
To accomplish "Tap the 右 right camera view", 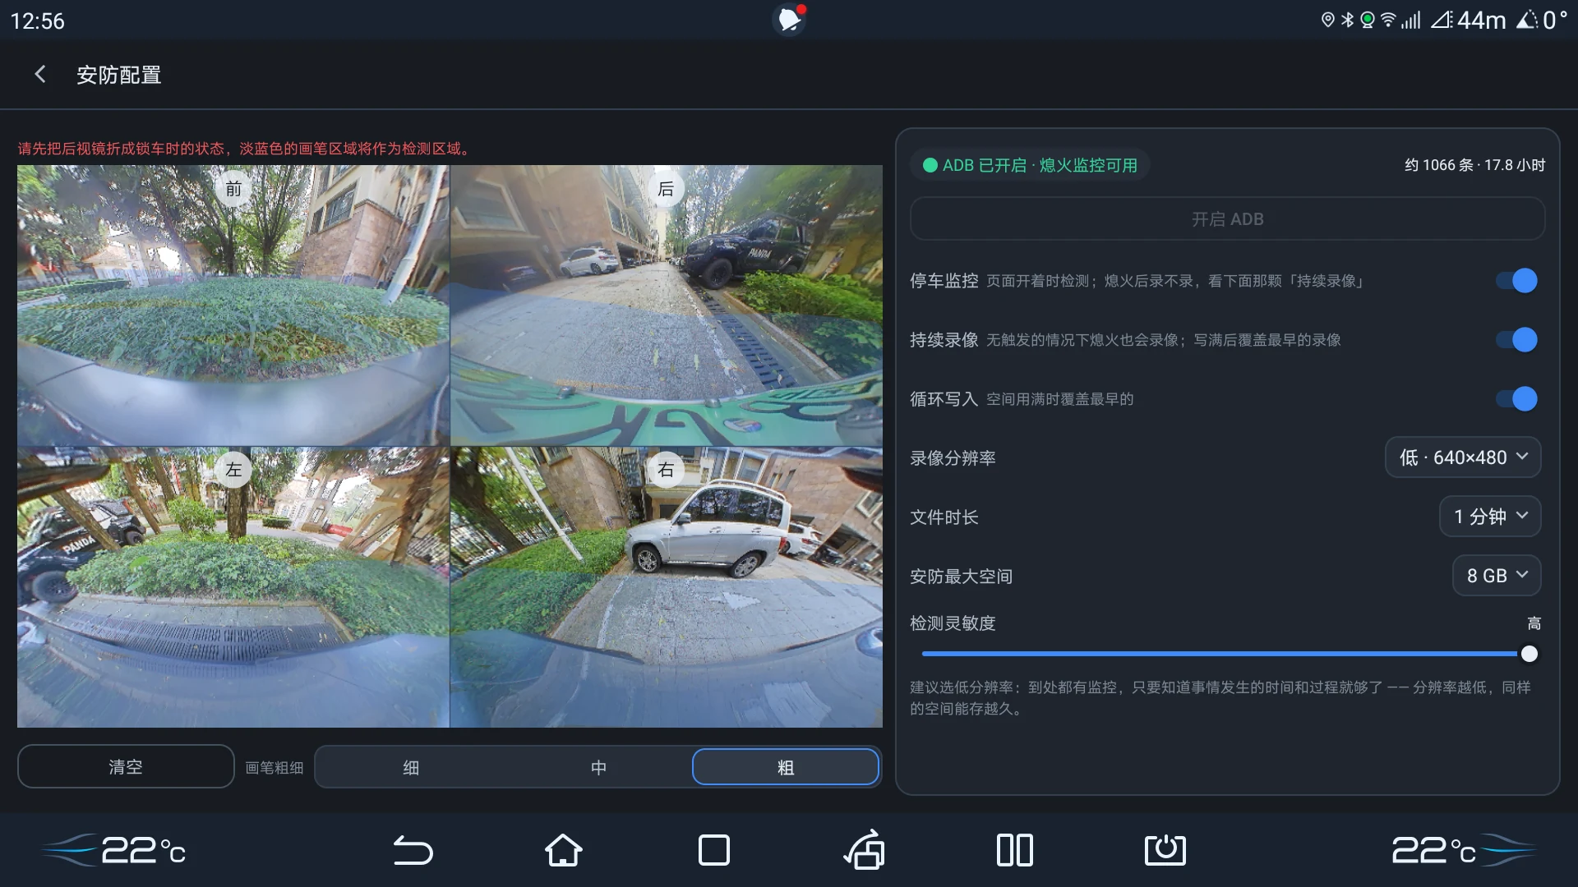I will [667, 587].
